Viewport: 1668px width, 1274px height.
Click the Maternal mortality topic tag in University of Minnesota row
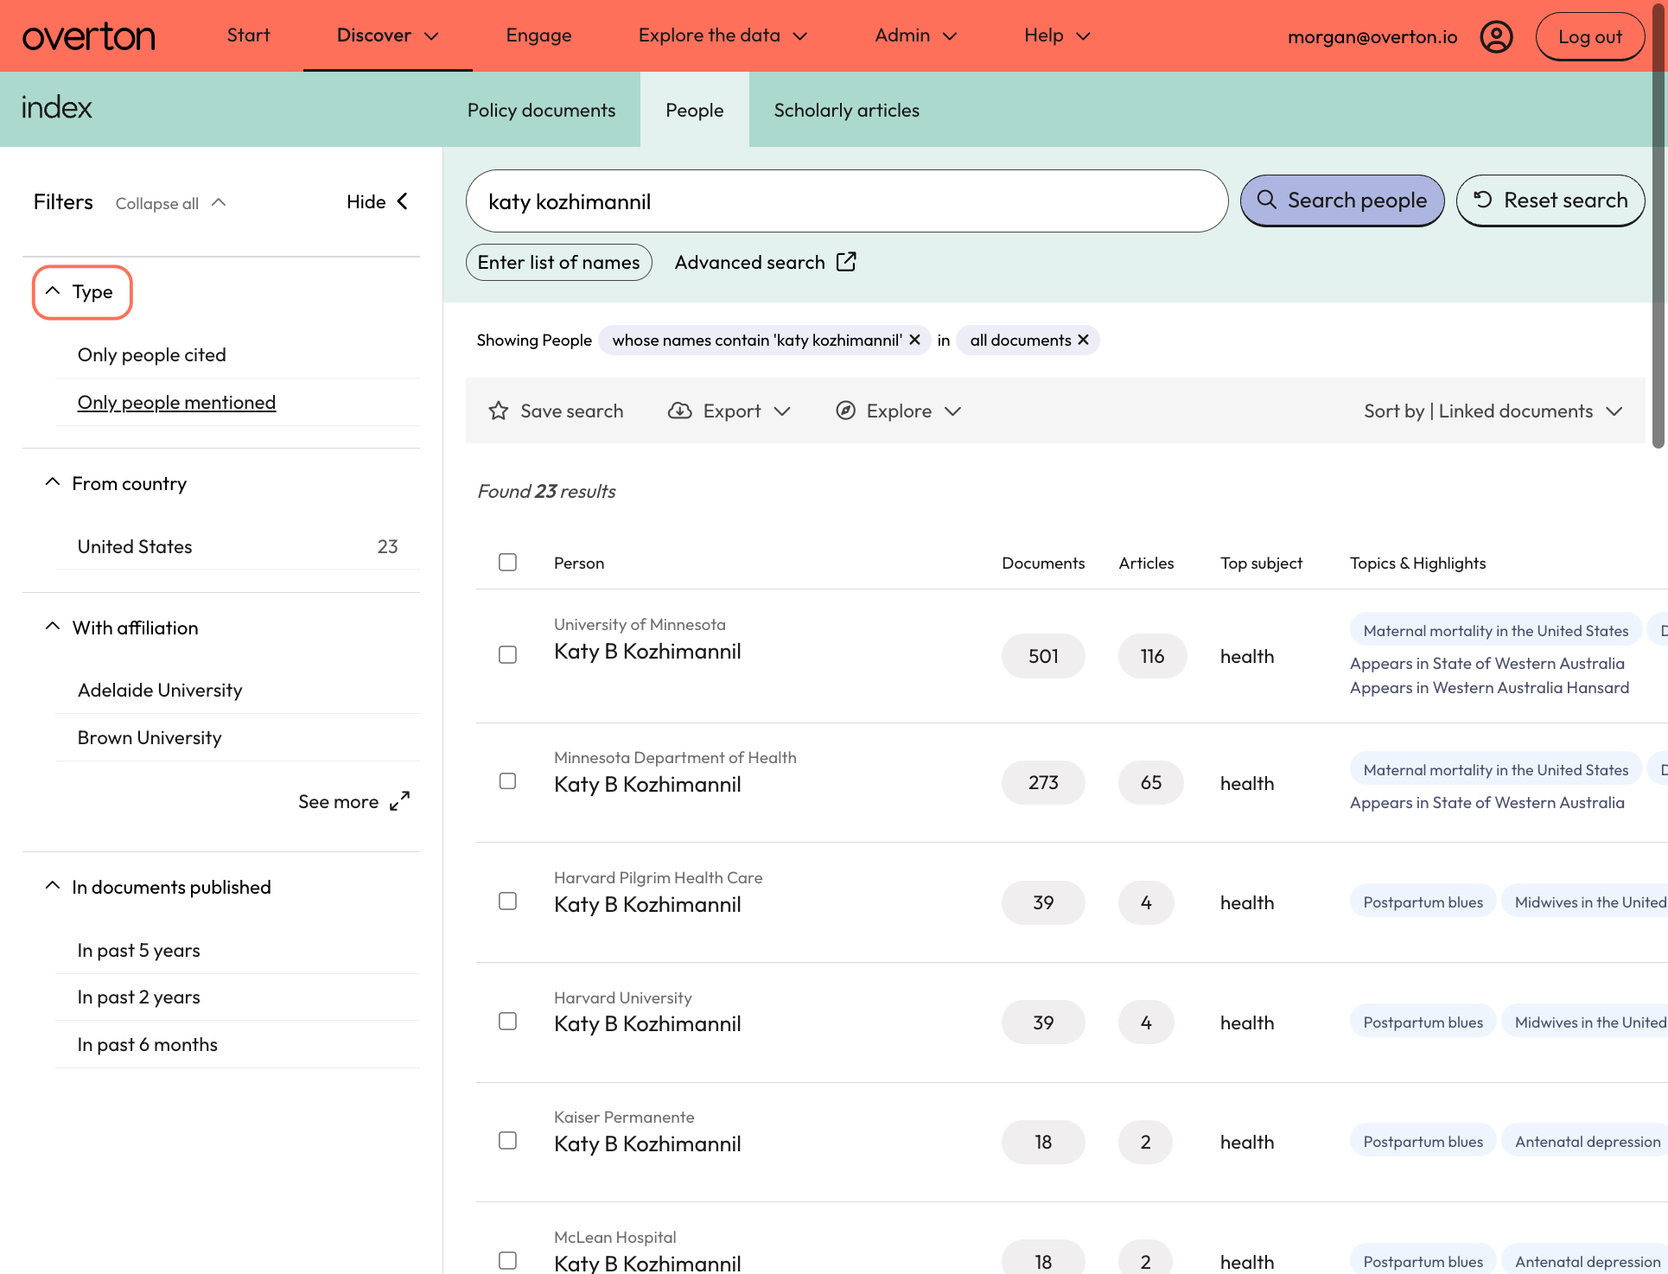(1495, 631)
